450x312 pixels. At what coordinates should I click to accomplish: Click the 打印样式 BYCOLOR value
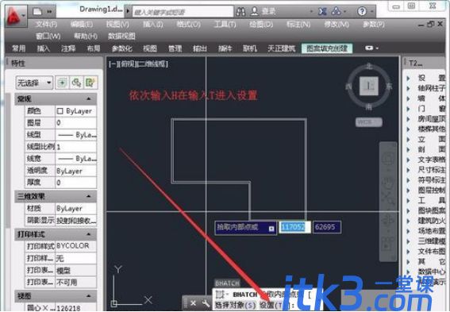[x=75, y=246]
